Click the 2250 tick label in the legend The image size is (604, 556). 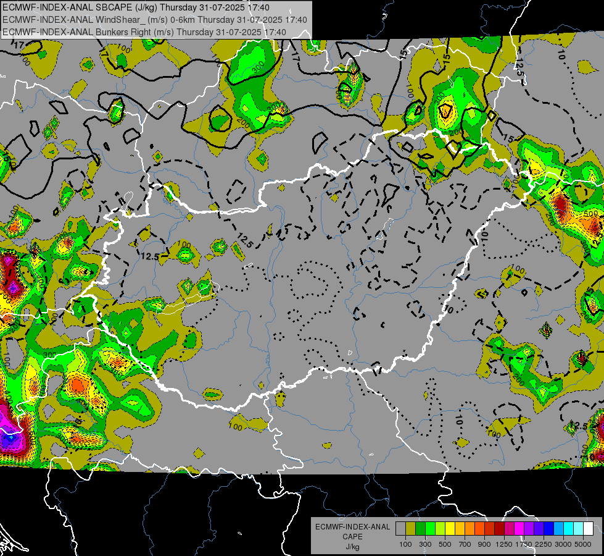544,544
